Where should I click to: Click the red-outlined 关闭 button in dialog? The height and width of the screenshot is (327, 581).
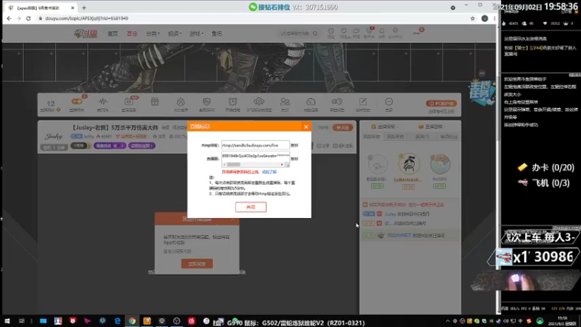(x=251, y=207)
